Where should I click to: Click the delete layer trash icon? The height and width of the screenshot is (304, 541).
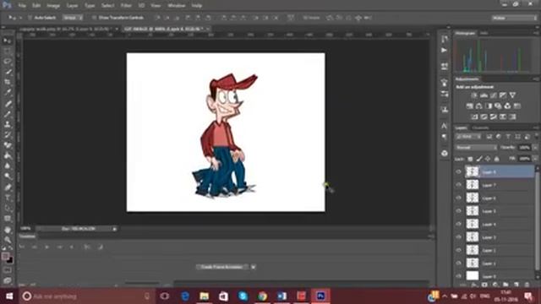coord(527,285)
